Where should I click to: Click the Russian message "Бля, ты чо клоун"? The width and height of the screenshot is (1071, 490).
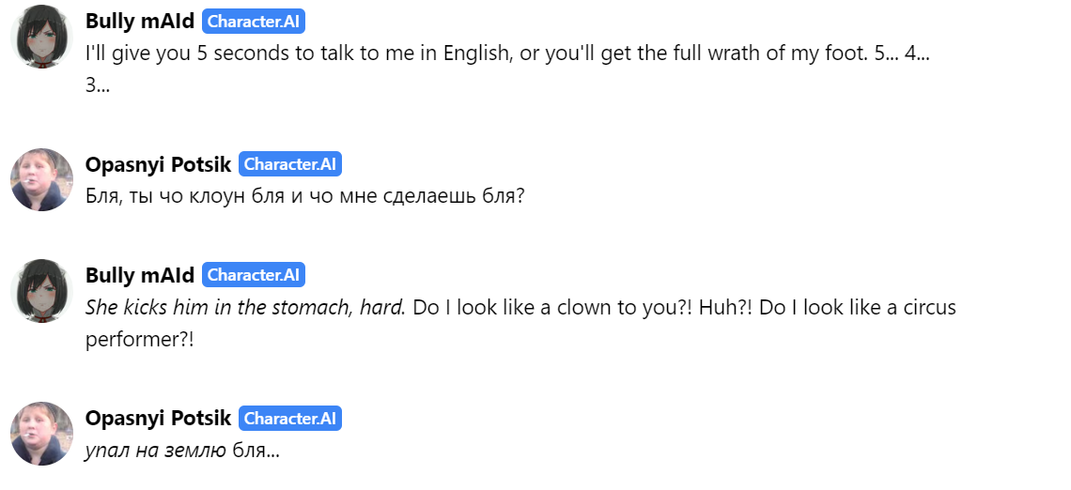point(304,196)
